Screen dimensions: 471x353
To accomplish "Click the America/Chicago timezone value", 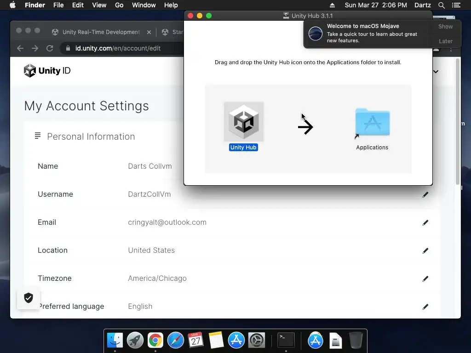I will (157, 279).
